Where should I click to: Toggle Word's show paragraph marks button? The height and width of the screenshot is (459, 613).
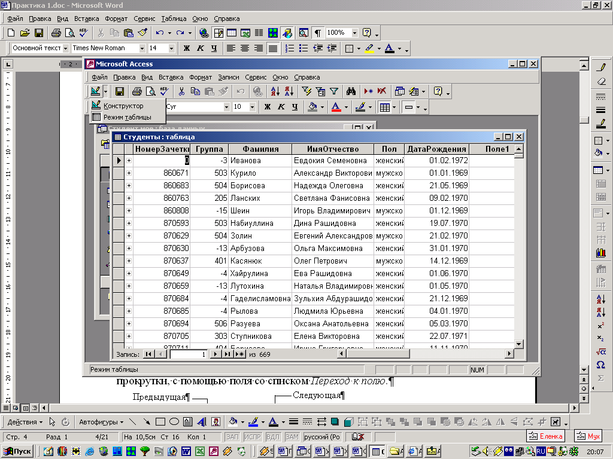[x=318, y=33]
